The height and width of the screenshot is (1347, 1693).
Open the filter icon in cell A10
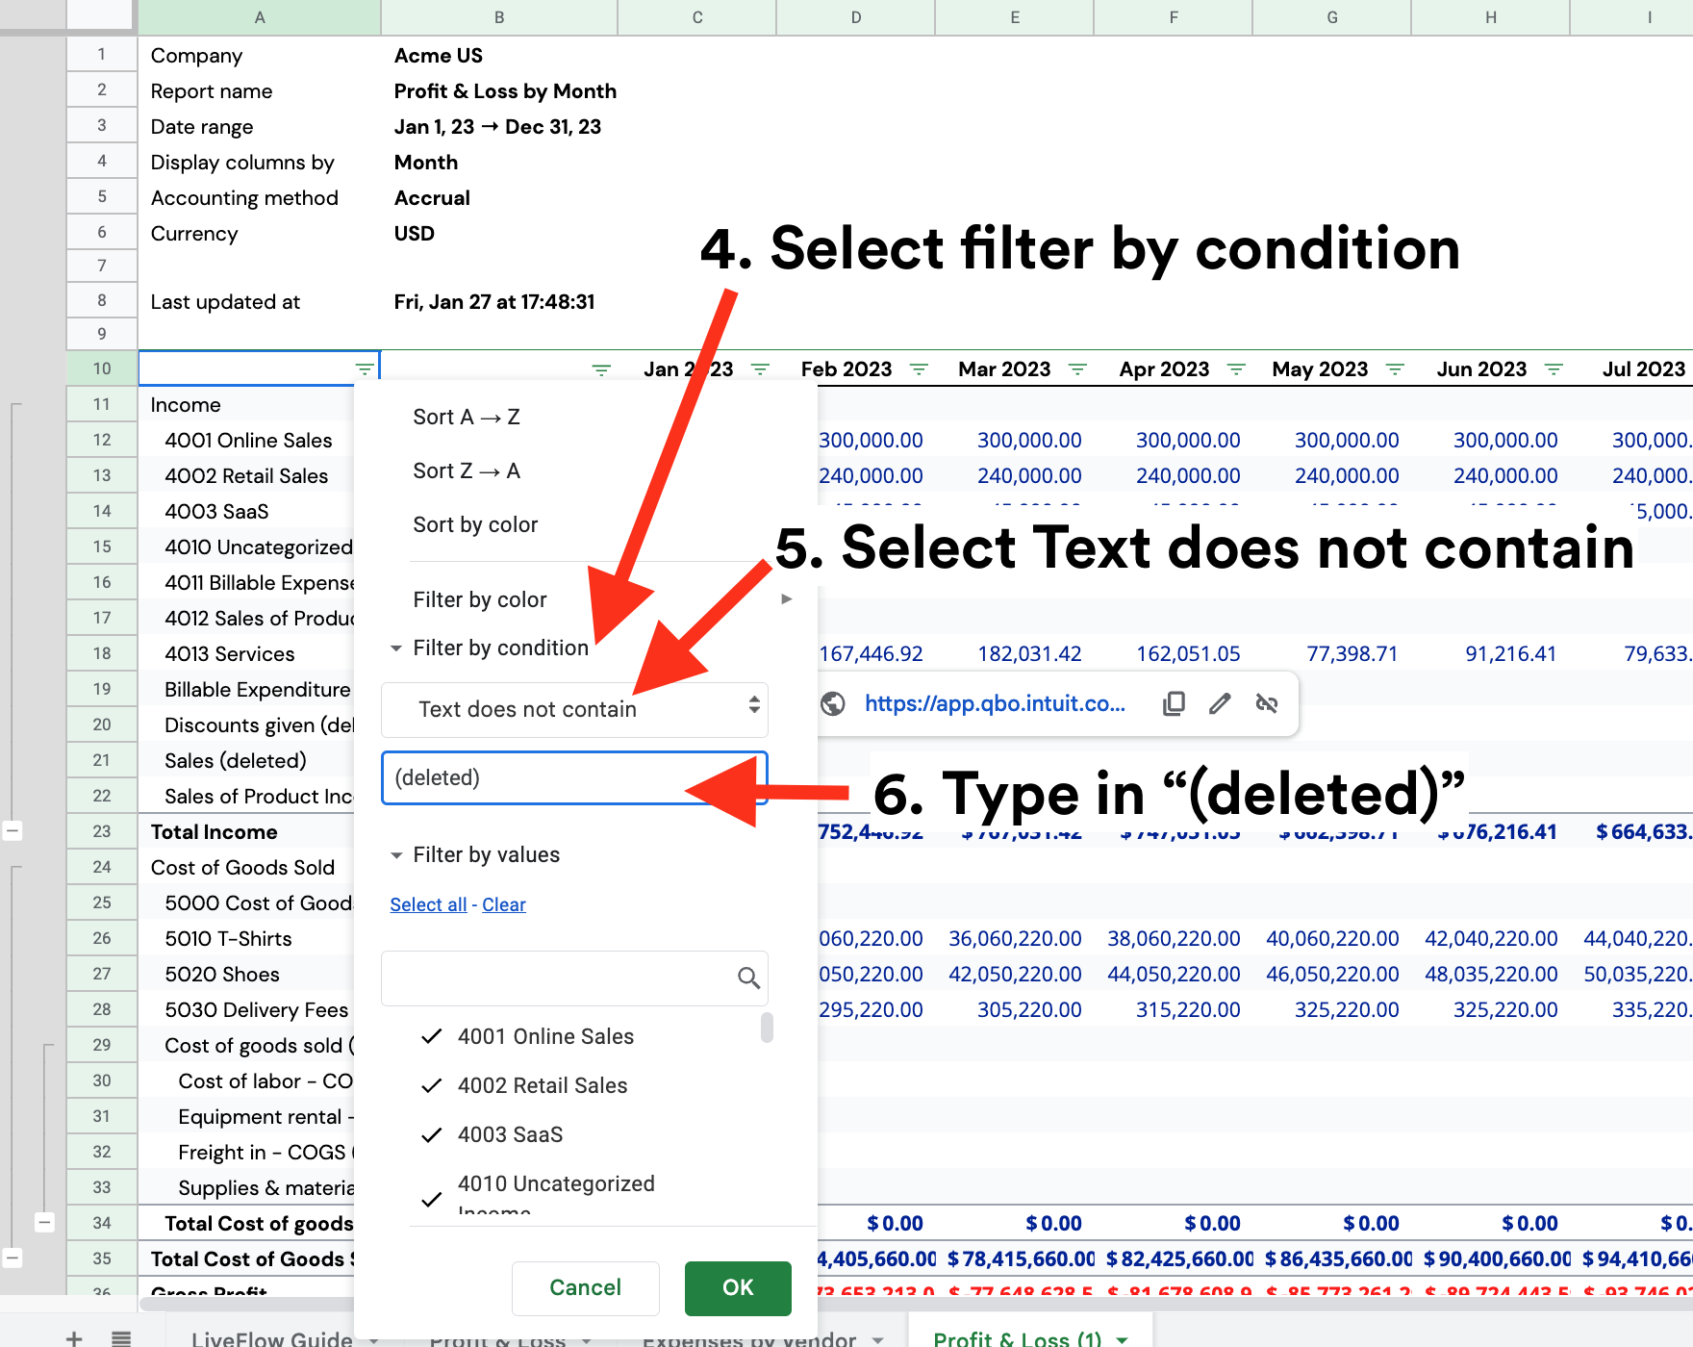coord(365,369)
